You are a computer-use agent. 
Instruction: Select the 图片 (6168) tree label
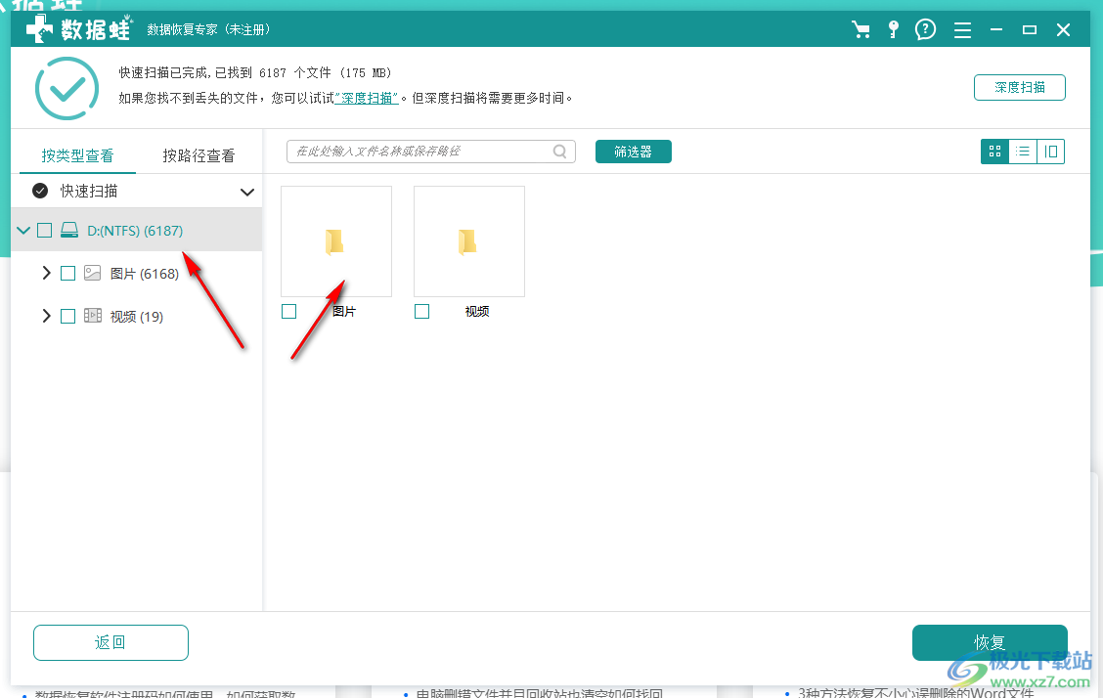pos(144,274)
